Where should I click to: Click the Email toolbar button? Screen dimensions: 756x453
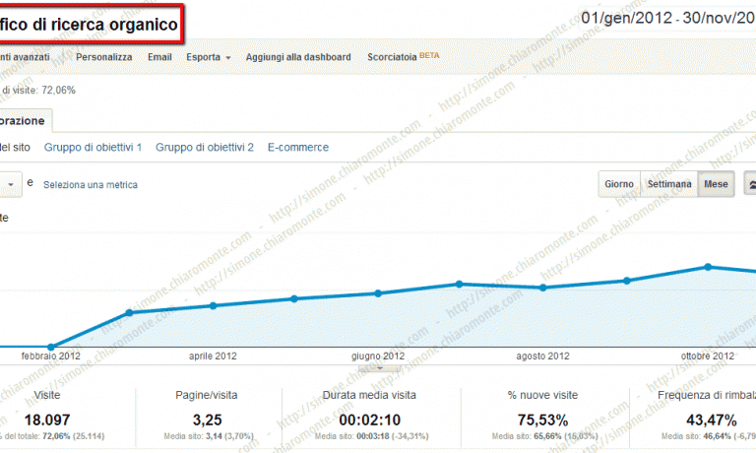coord(159,57)
